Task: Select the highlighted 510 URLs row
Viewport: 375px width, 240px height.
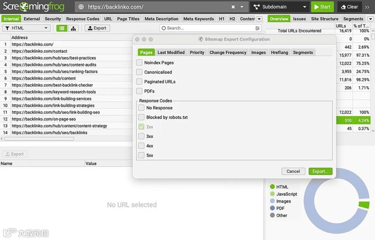Action: coord(353,120)
